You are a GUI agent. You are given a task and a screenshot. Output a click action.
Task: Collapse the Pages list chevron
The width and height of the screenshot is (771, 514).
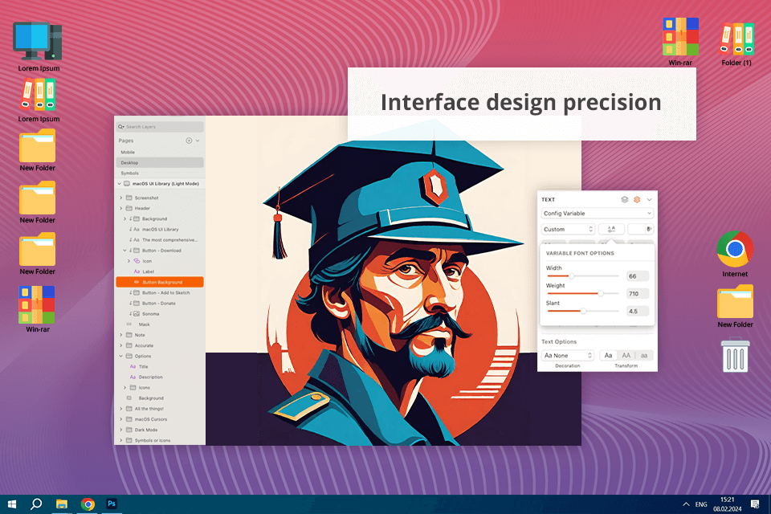[x=198, y=141]
